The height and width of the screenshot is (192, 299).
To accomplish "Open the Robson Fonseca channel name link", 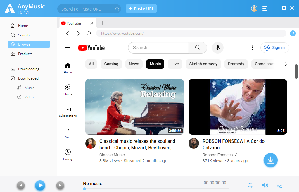I will click(217, 155).
